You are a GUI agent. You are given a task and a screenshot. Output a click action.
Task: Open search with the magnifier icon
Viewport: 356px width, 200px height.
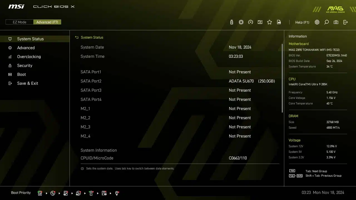(327, 22)
